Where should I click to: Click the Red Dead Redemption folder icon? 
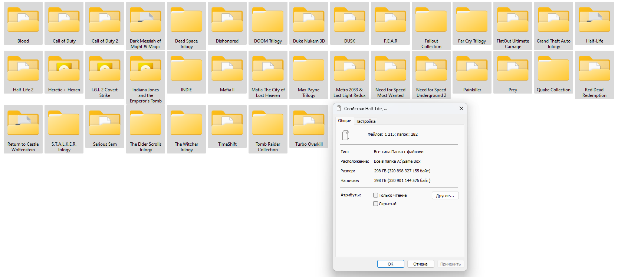point(594,68)
